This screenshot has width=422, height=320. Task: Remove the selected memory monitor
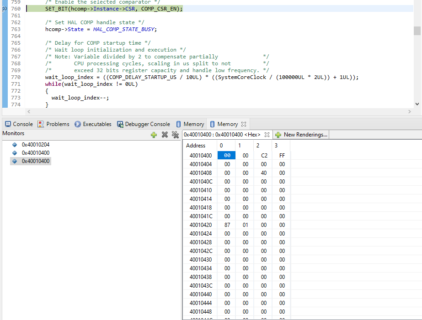point(165,135)
